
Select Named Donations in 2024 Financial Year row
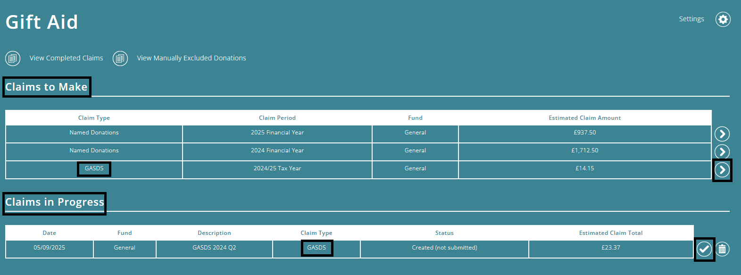click(94, 150)
